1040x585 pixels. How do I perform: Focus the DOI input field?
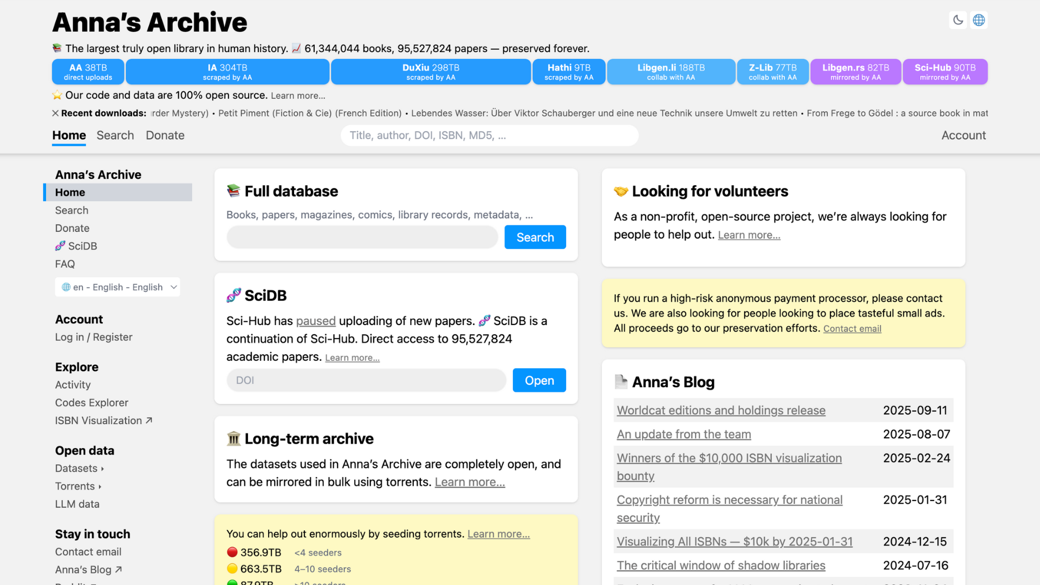(x=366, y=380)
